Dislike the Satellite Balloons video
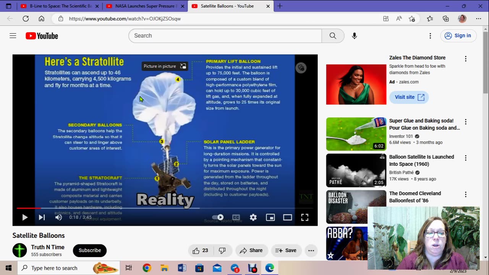Screen dimensions: 489x275 [x=222, y=251]
